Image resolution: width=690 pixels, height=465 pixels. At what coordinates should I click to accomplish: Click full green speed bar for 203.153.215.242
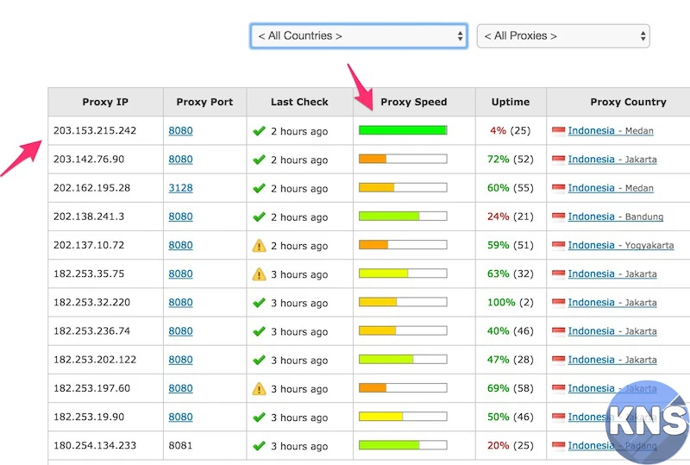click(x=403, y=130)
